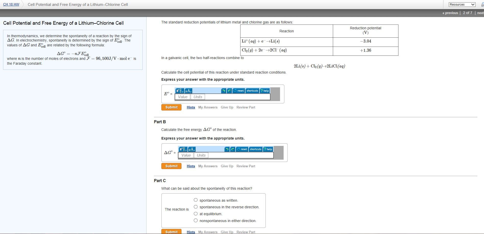Give Up on Part B
Screen dimensions: 484x234
tap(227, 166)
